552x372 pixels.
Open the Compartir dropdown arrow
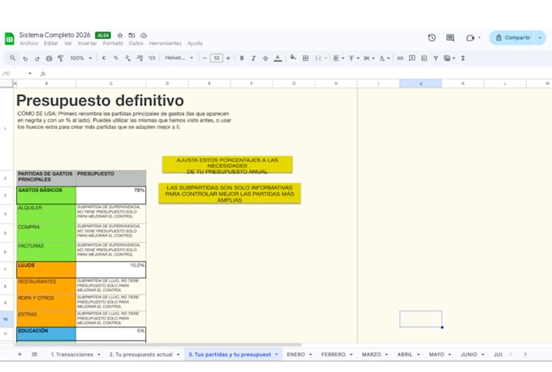(x=540, y=37)
